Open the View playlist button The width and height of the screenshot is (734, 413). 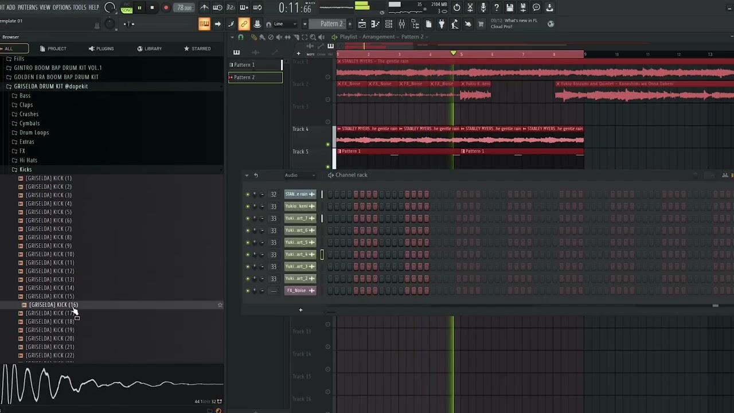click(362, 24)
